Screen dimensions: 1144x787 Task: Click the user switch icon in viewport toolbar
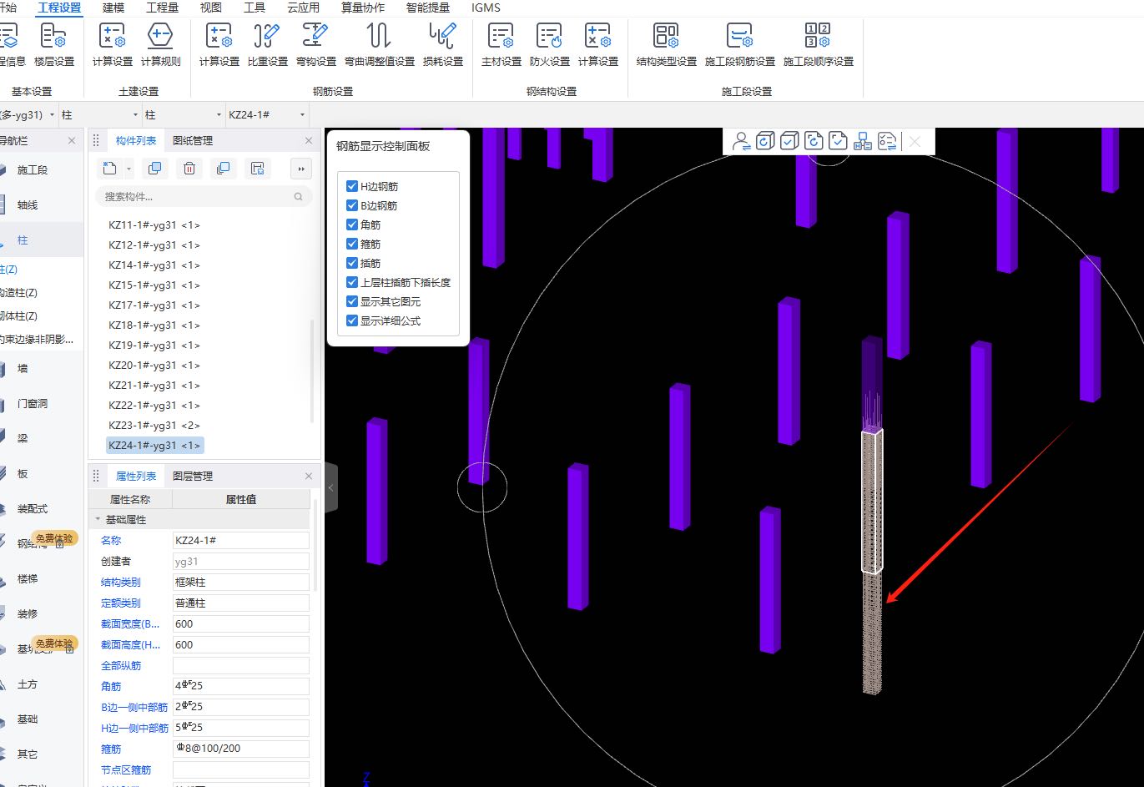pos(740,141)
